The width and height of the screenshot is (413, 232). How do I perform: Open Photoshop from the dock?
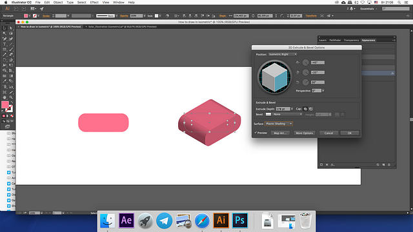coord(239,220)
